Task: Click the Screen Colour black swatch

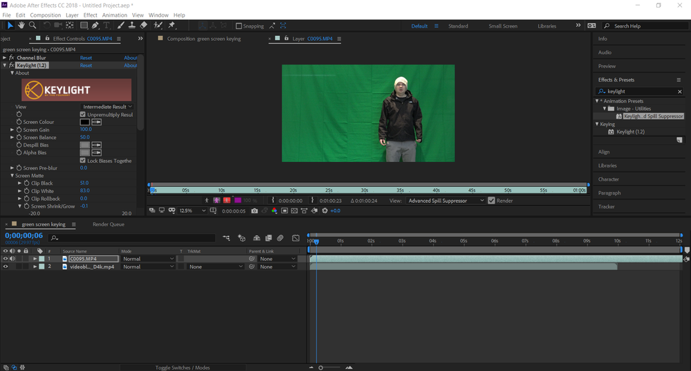Action: click(84, 122)
